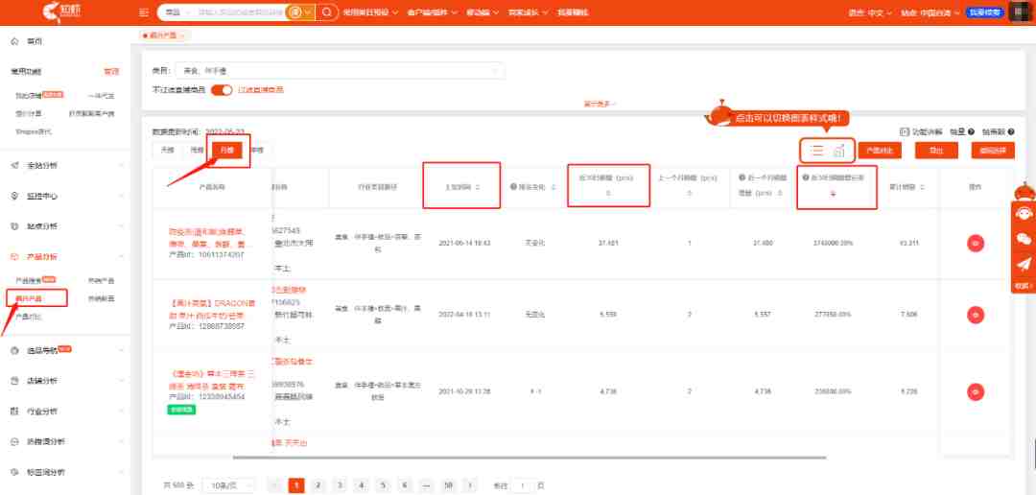This screenshot has height=495, width=1036.
Task: Open the search type dropdown in the search bar
Action: point(177,12)
